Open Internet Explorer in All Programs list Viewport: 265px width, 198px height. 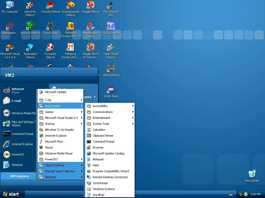[61, 136]
